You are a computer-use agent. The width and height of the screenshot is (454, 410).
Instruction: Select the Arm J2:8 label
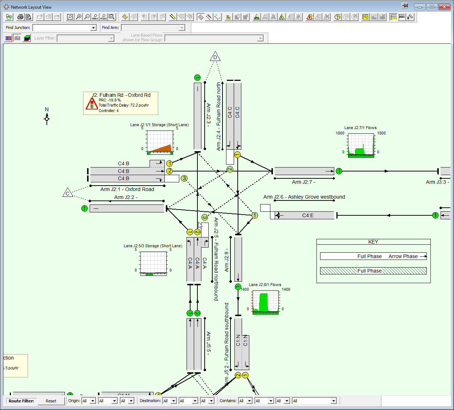tap(226, 260)
